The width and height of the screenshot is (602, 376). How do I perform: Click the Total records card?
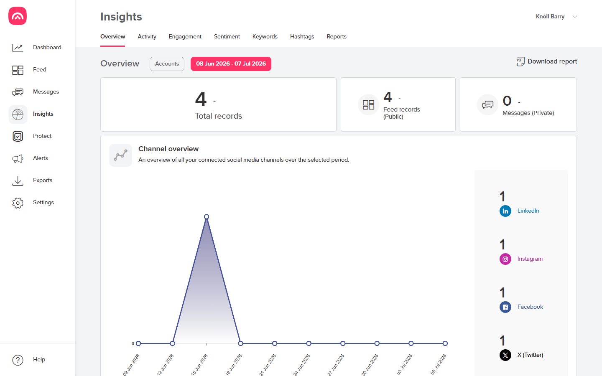tap(218, 104)
